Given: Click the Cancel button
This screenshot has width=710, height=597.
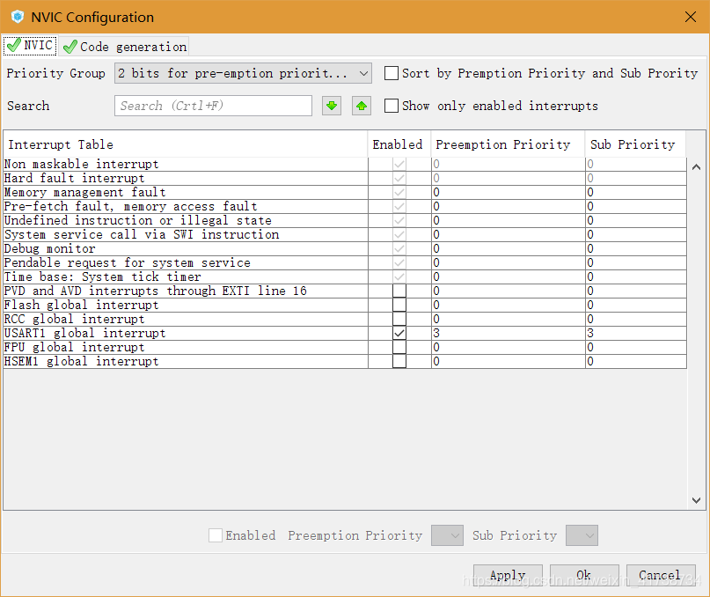Looking at the screenshot, I should tap(661, 575).
